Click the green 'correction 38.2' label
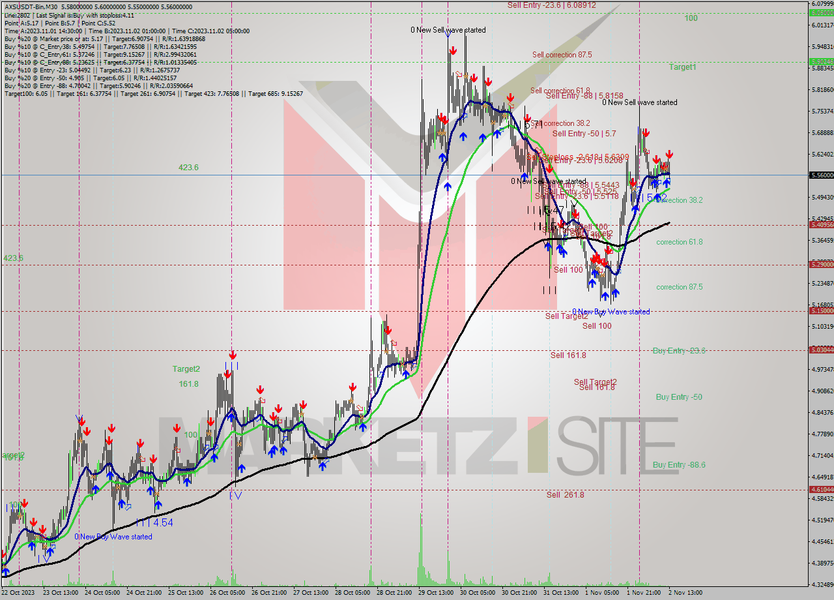The width and height of the screenshot is (834, 600). [x=679, y=200]
